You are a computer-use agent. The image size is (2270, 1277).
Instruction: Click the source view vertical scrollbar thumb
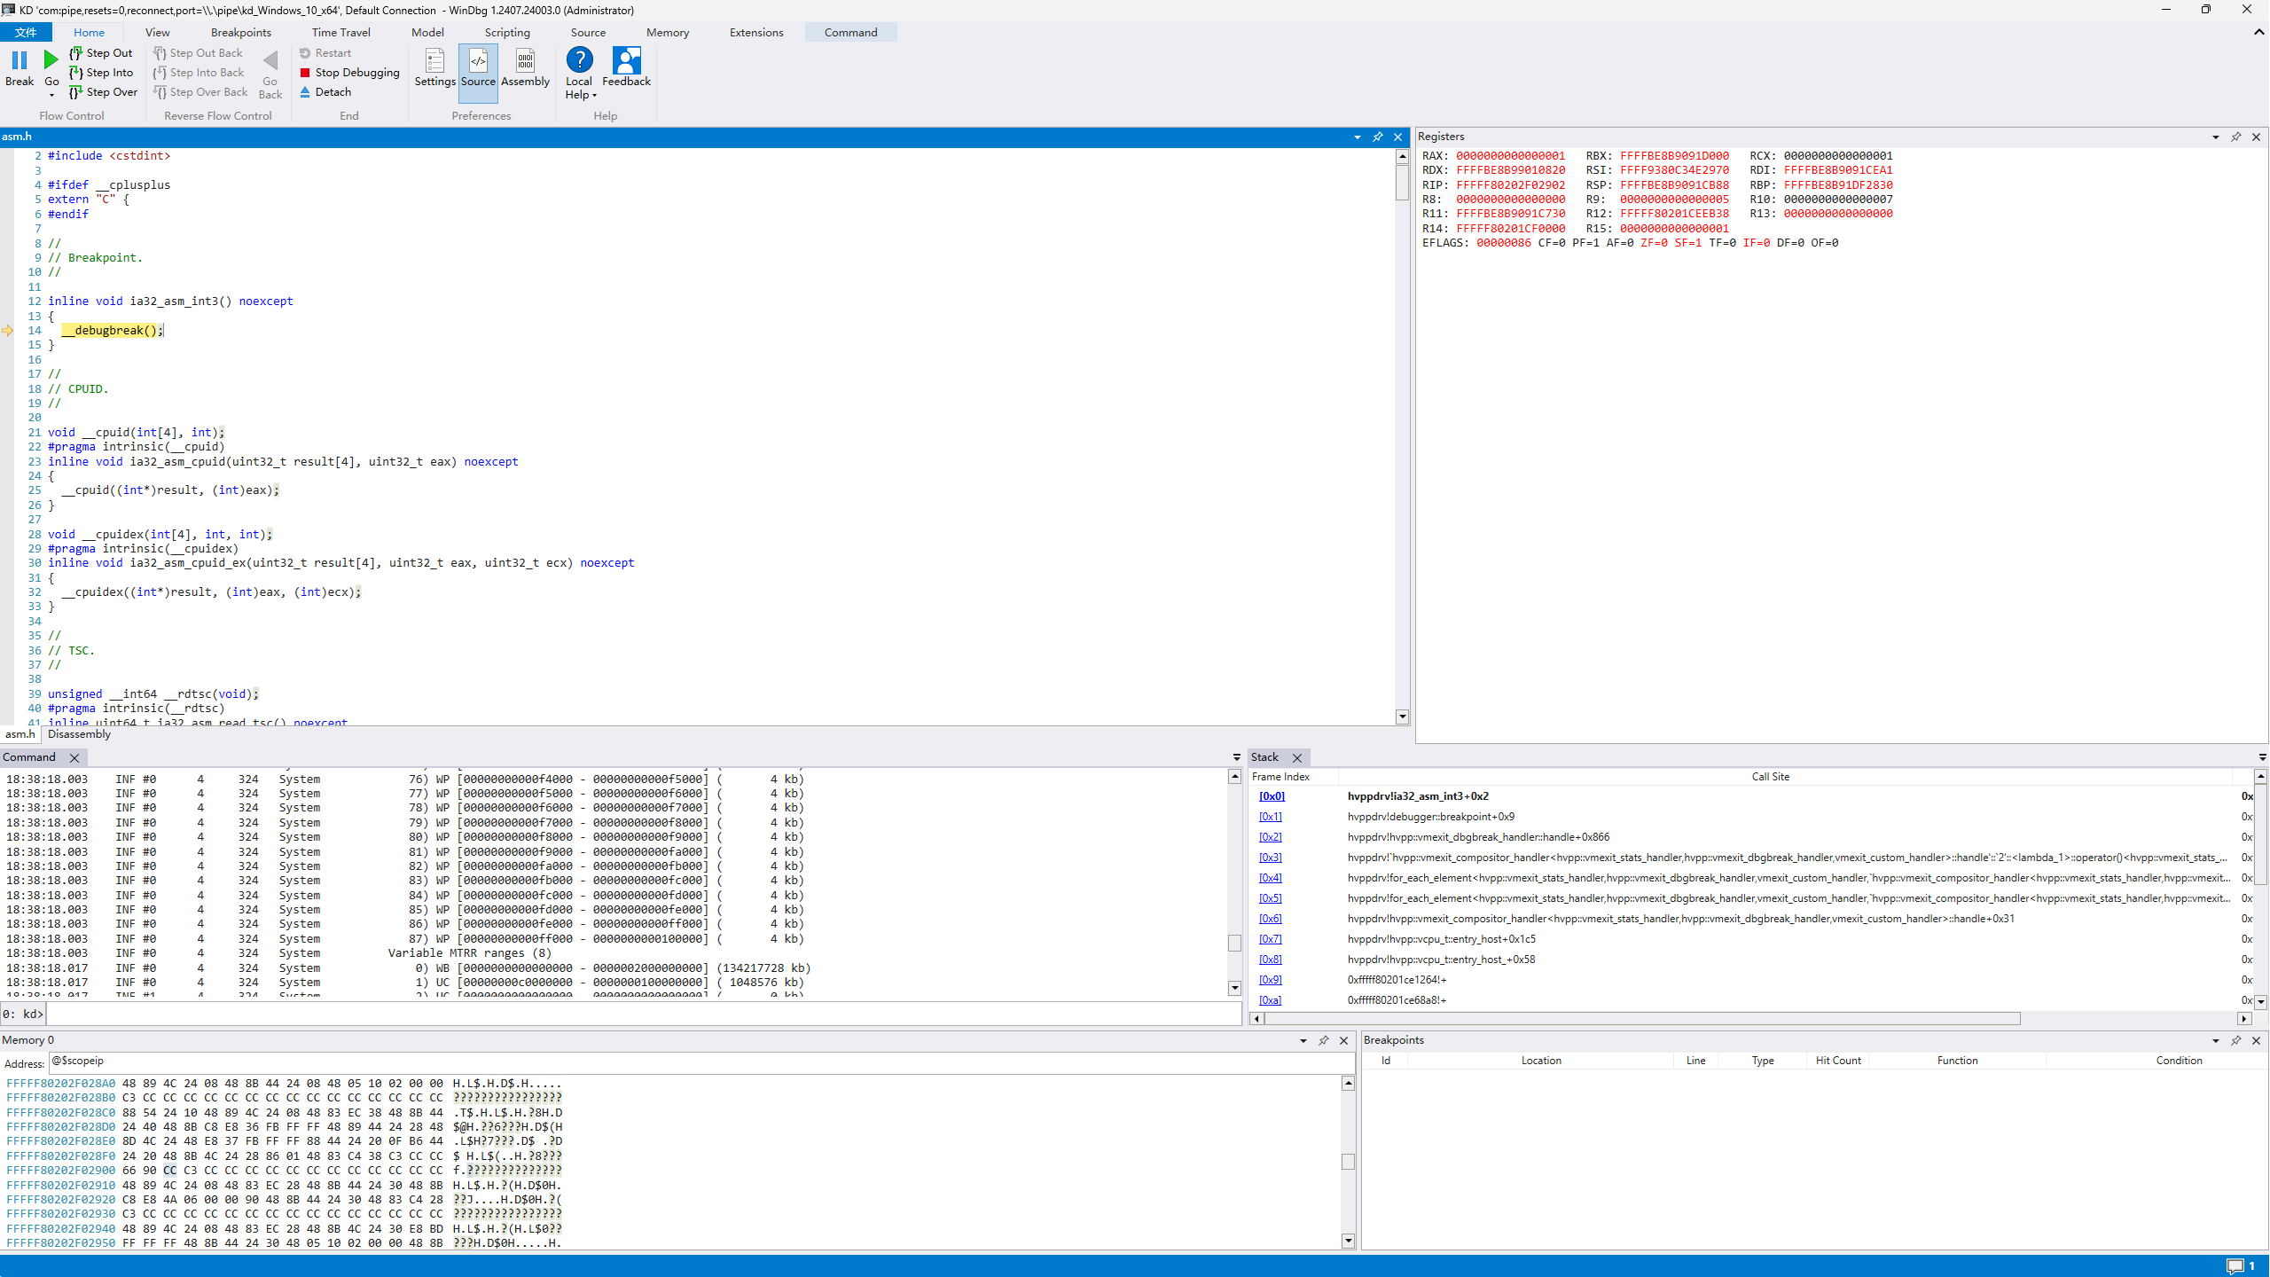pos(1401,183)
